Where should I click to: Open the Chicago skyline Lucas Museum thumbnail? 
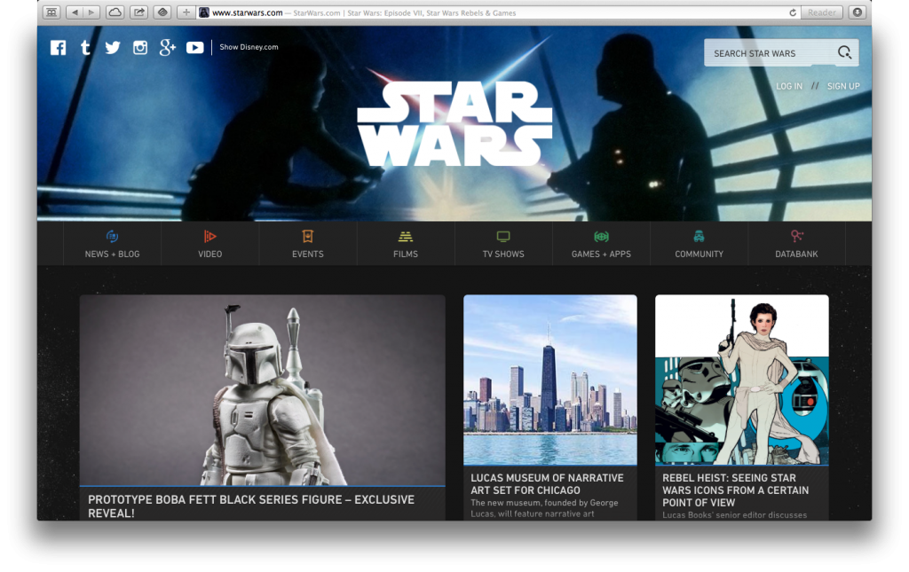pos(549,380)
